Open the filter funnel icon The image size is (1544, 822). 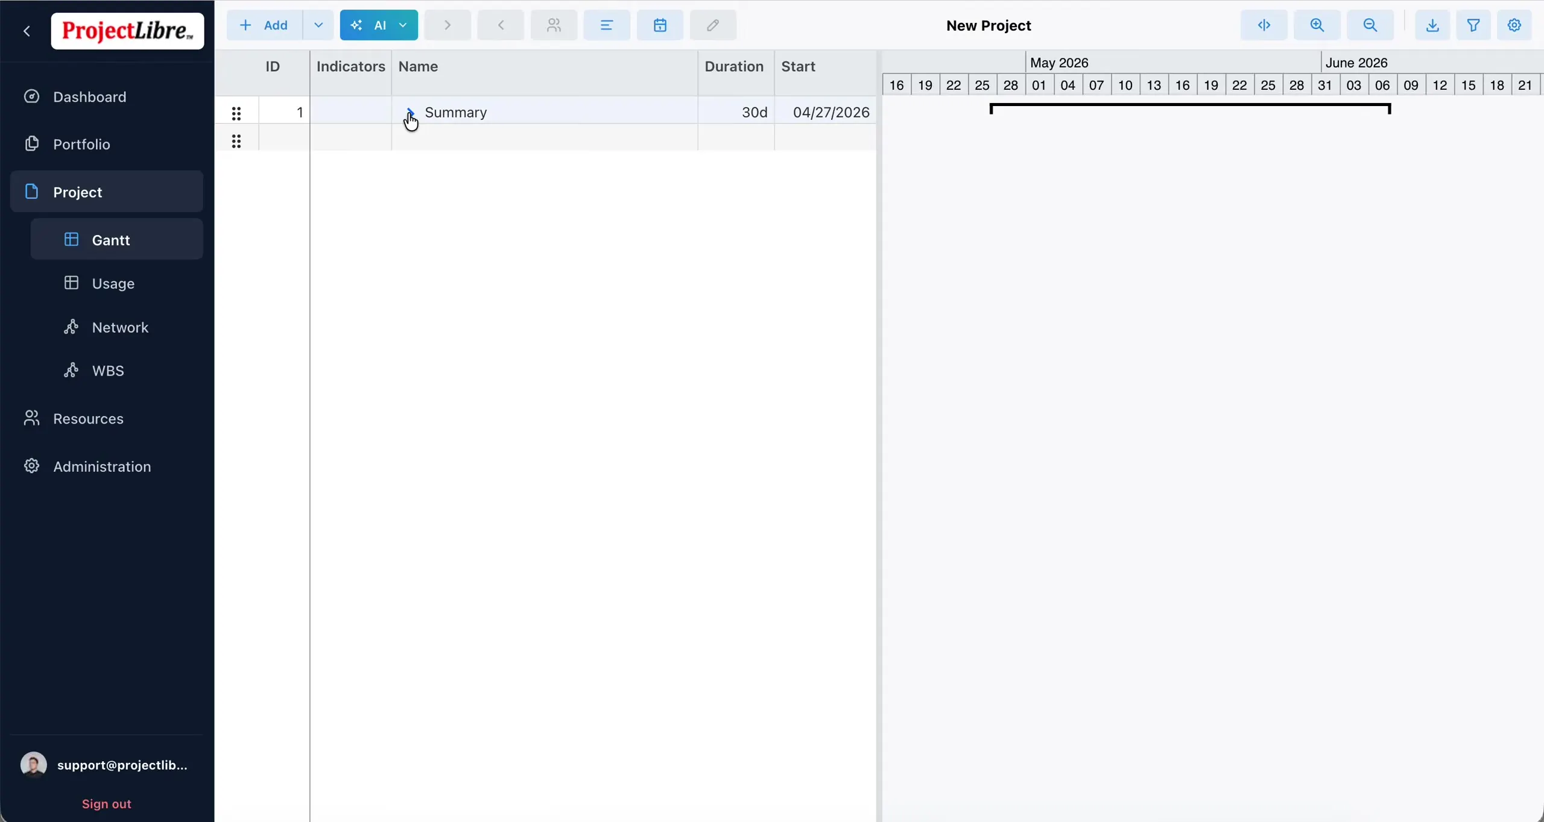[1473, 25]
